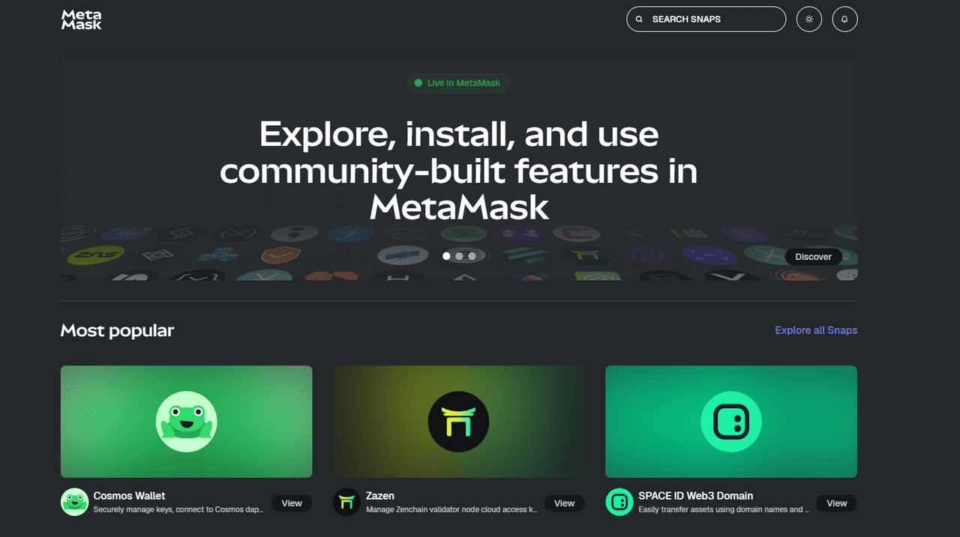Jump to the third carousel slide dot

coord(472,256)
